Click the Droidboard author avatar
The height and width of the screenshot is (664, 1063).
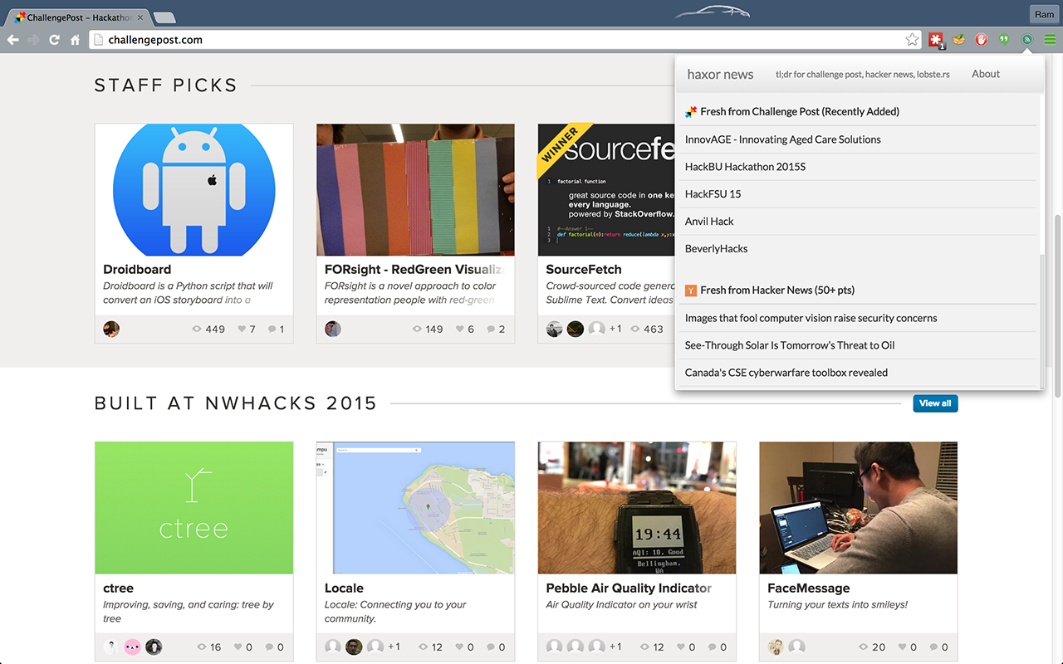click(111, 329)
